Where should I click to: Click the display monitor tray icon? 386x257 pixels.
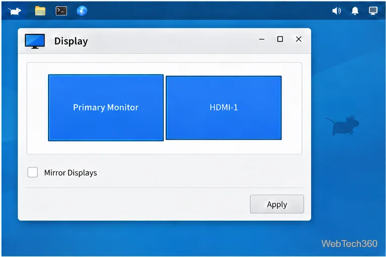point(373,11)
